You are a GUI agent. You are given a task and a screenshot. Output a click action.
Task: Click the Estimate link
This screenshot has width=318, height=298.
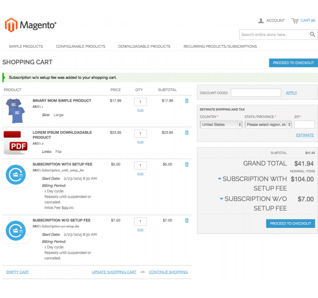(x=305, y=135)
